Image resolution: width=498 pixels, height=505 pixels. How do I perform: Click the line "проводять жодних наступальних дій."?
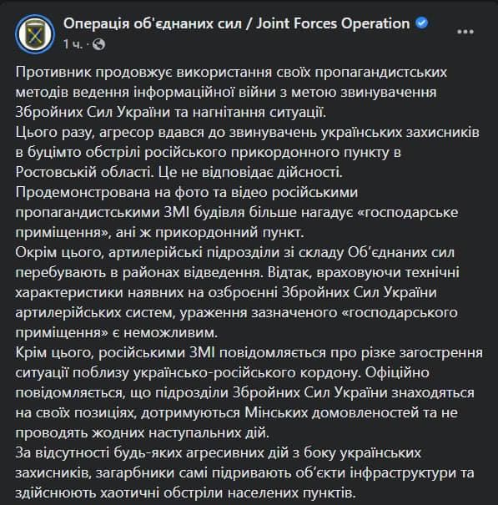pyautogui.click(x=142, y=433)
